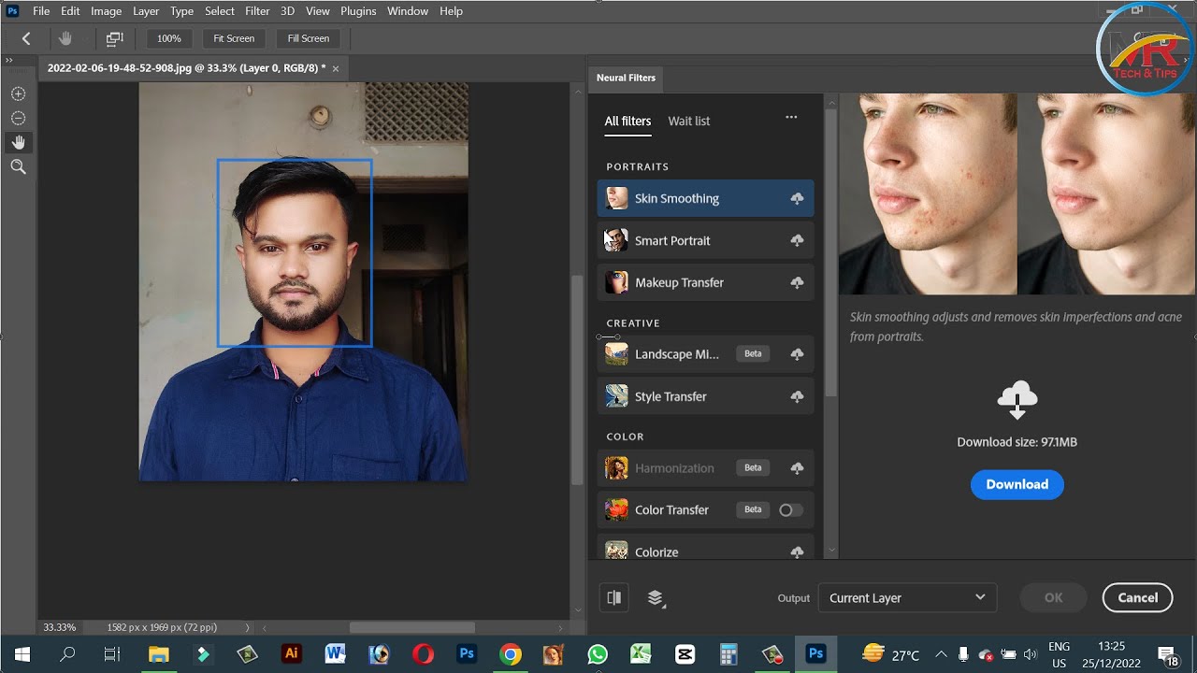
Task: Open the Window menu
Action: point(408,11)
